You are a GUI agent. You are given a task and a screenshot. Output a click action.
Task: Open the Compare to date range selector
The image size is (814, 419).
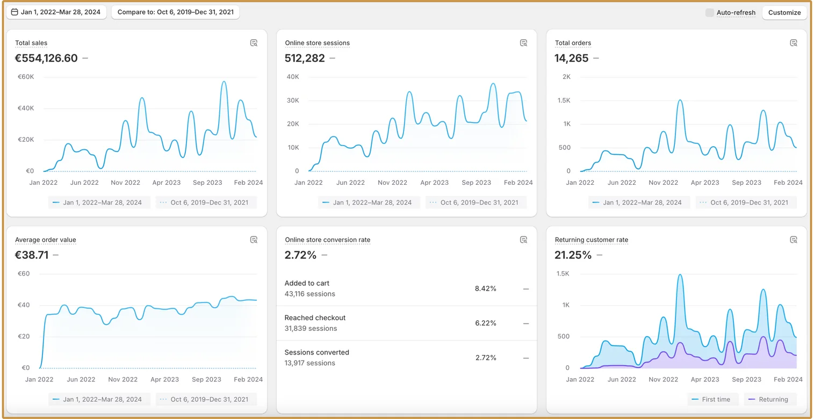175,12
